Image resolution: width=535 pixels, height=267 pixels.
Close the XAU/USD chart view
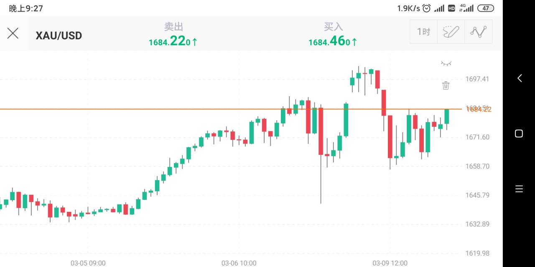click(x=13, y=33)
